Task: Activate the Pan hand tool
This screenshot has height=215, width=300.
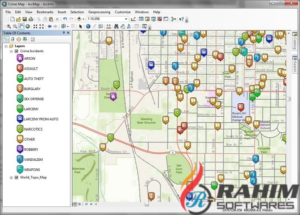Action: [x=21, y=26]
